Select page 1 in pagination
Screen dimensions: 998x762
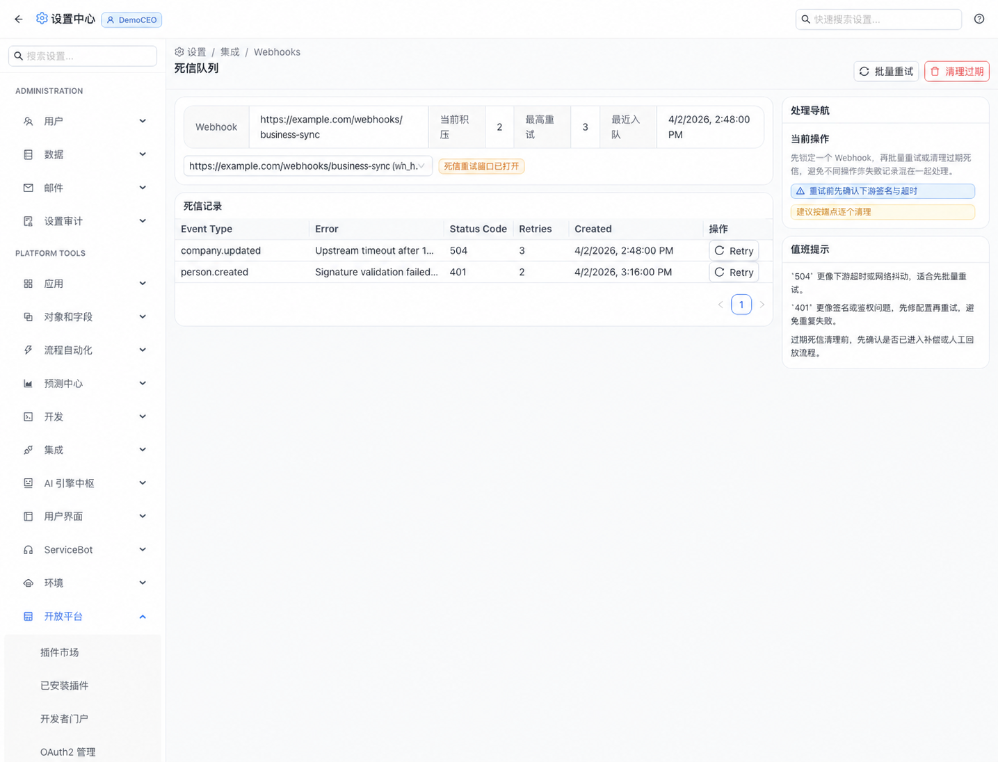pos(741,305)
